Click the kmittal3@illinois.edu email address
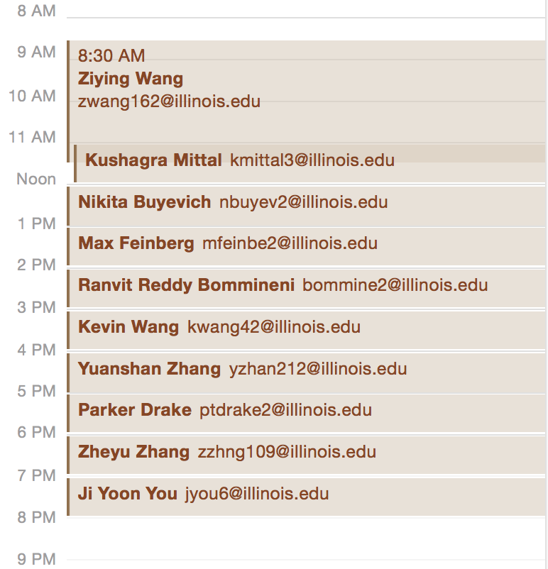Image resolution: width=548 pixels, height=569 pixels. click(312, 160)
